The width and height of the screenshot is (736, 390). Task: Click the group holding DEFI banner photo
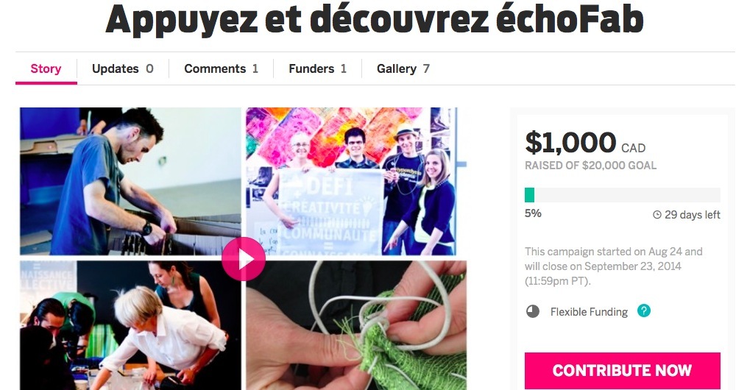point(352,181)
